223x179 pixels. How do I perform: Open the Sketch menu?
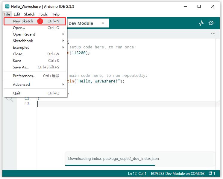click(29, 14)
